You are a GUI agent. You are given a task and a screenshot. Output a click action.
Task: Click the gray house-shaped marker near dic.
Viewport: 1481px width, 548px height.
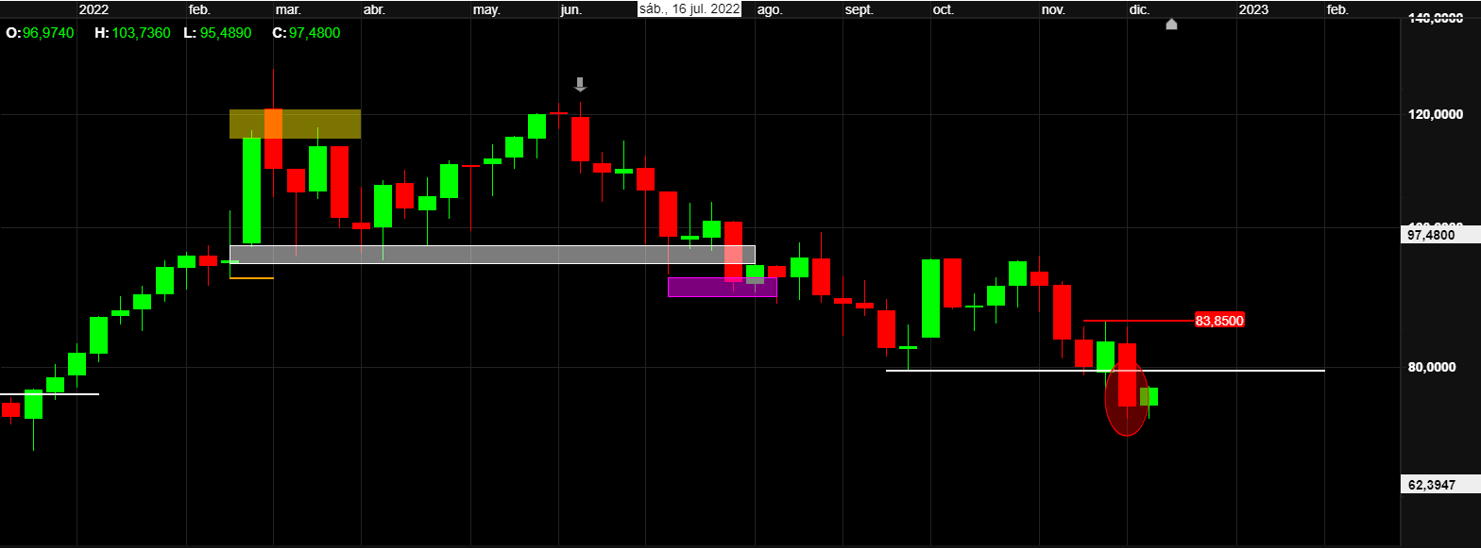(1171, 24)
